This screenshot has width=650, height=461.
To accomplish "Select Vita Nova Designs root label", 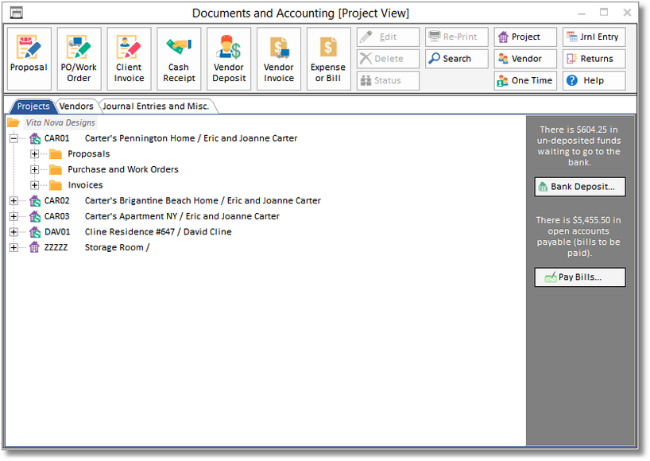I will 60,122.
